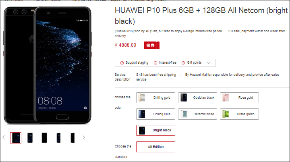
Task: Go to previous thumbnails with left arrow
Action: click(x=4, y=137)
